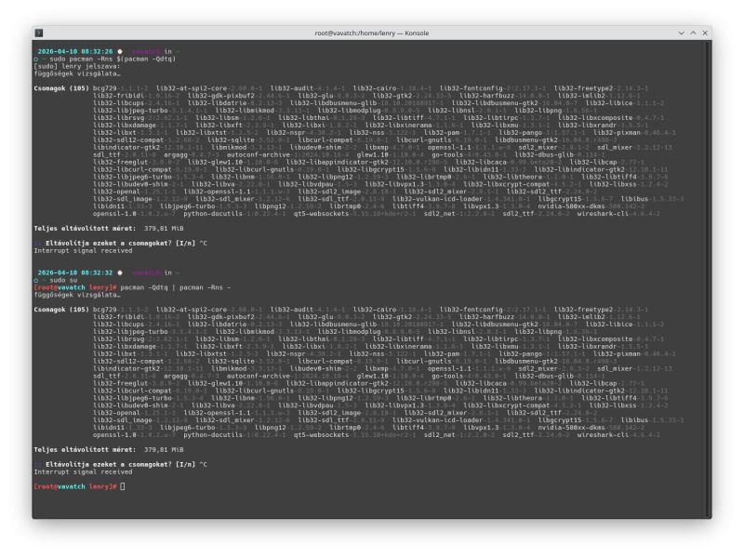744x557 pixels.
Task: Click the terminal's vertical scrollbar
Action: [x=709, y=279]
